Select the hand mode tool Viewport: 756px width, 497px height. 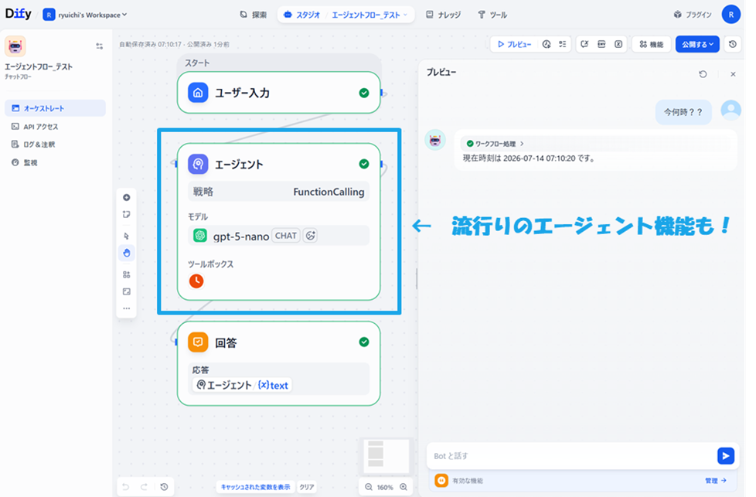tap(126, 253)
